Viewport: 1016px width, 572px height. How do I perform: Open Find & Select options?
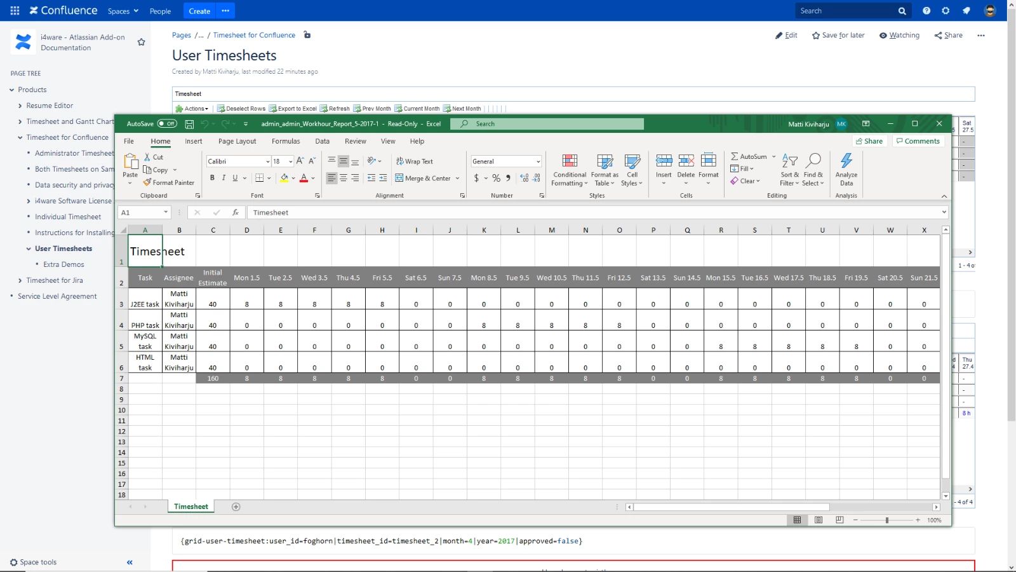(813, 170)
